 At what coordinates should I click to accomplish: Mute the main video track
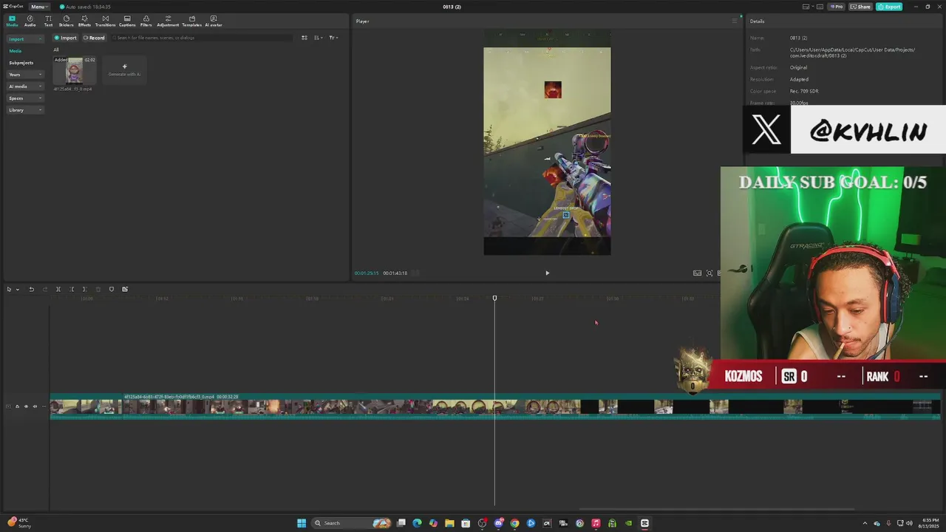pos(35,406)
